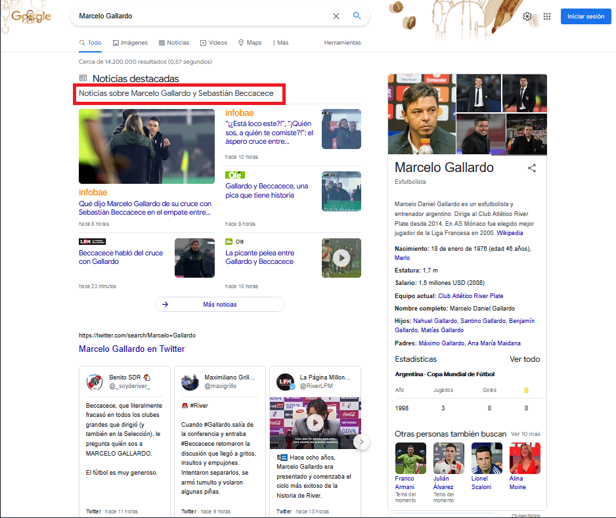Open Beccacece habló del cruce con Gallardo
Screen dimensions: 616x518
121,257
